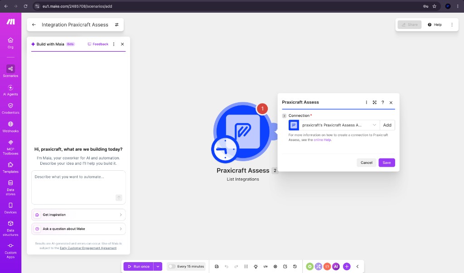
Task: Go back using the arrow beside scenario name
Action: coord(34,25)
